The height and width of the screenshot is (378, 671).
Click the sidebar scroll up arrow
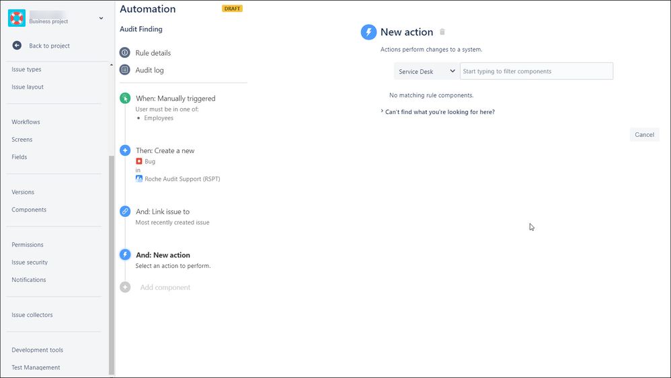coord(112,65)
